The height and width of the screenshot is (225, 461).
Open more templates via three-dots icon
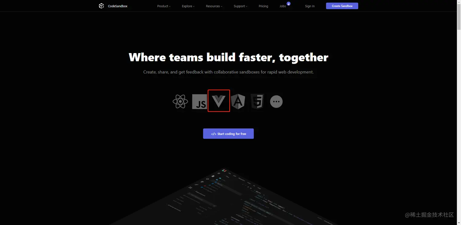pyautogui.click(x=276, y=102)
